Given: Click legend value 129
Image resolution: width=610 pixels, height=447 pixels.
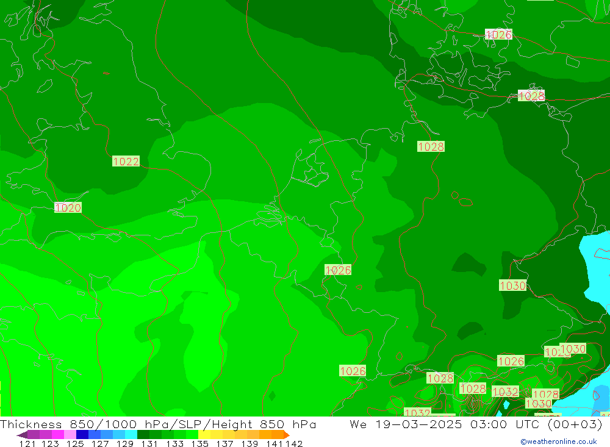Looking at the screenshot, I should pos(124,443).
